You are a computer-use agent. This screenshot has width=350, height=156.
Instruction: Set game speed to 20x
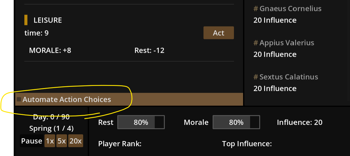coord(76,141)
